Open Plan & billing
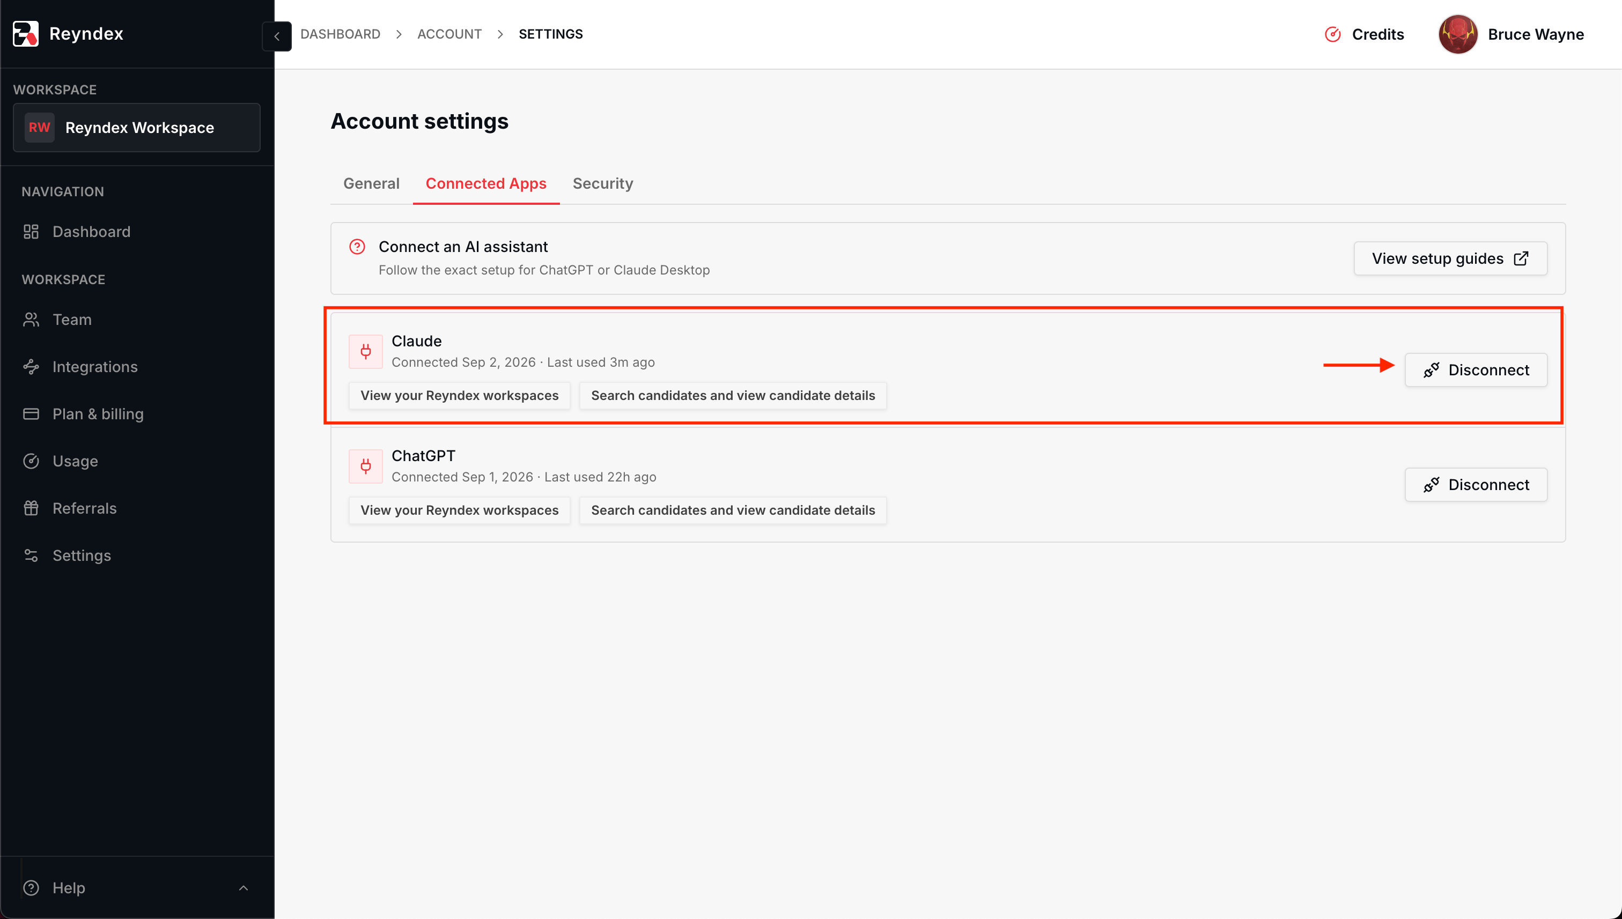 [x=136, y=414]
